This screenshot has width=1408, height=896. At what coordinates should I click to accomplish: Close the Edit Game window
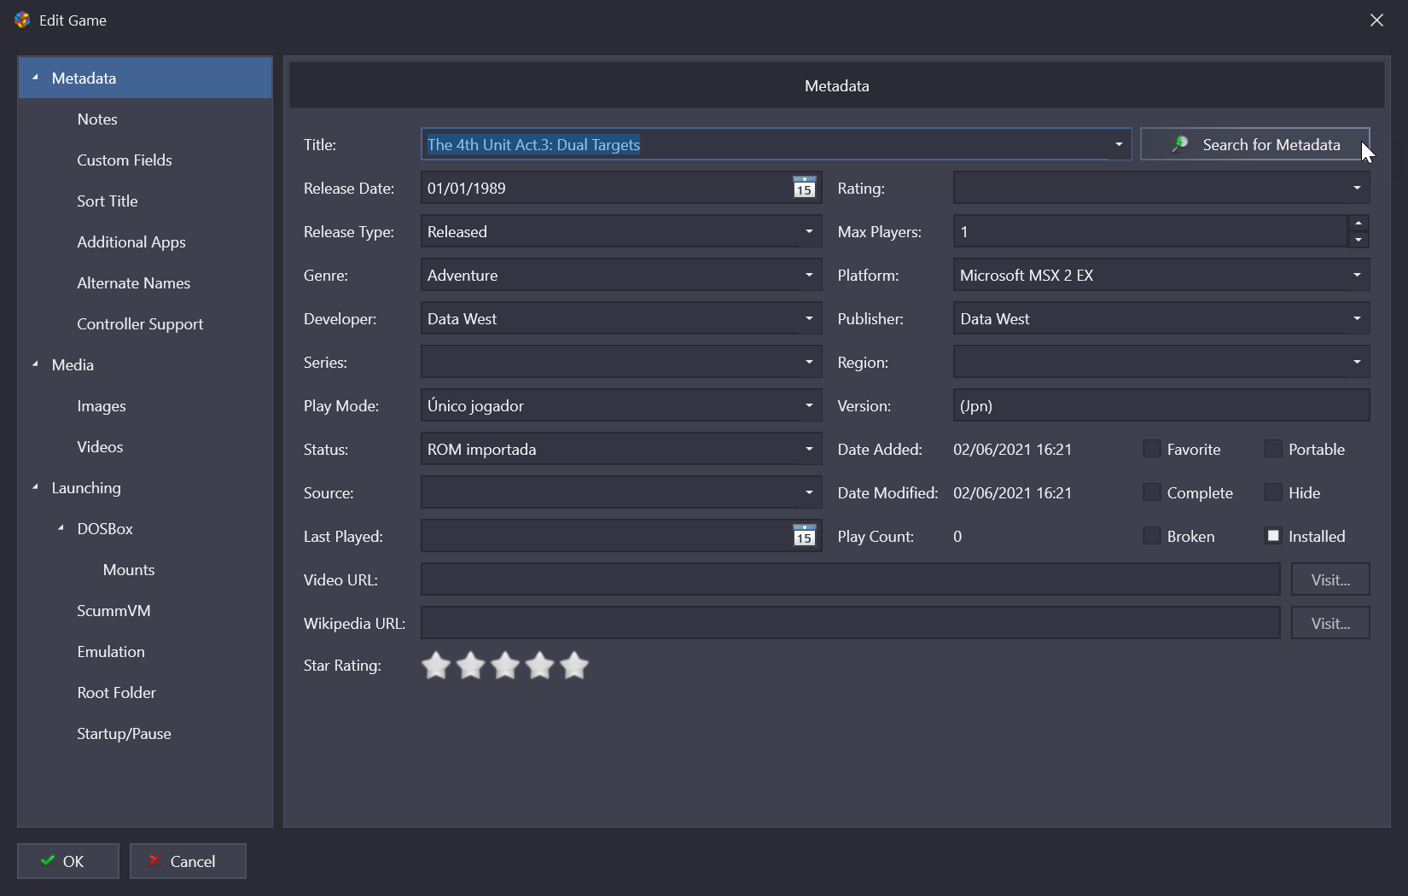tap(1376, 20)
